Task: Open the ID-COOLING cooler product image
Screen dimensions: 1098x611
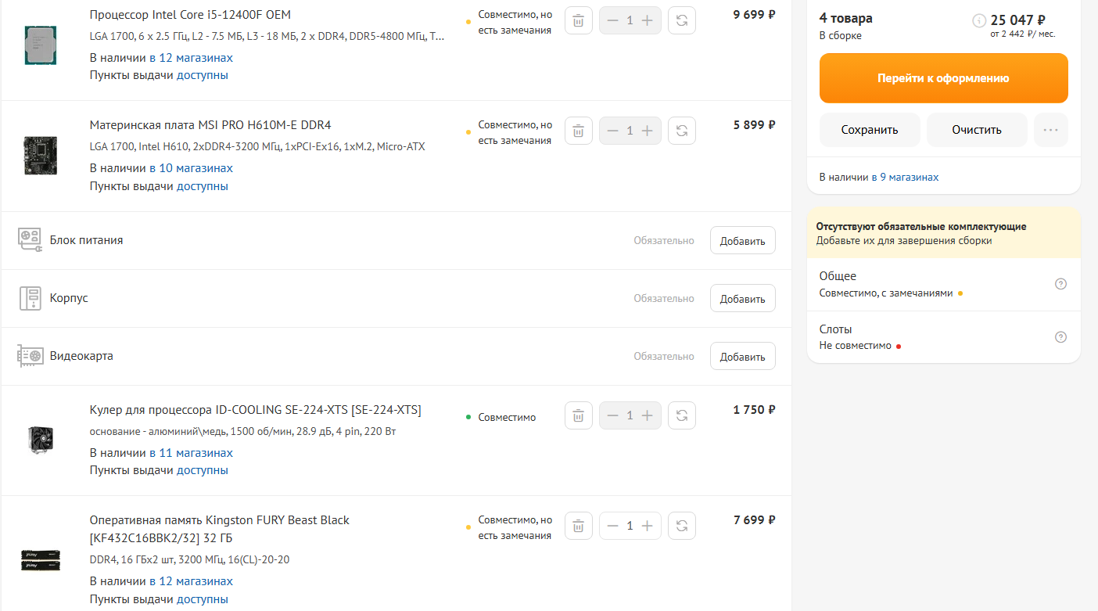Action: pos(40,440)
